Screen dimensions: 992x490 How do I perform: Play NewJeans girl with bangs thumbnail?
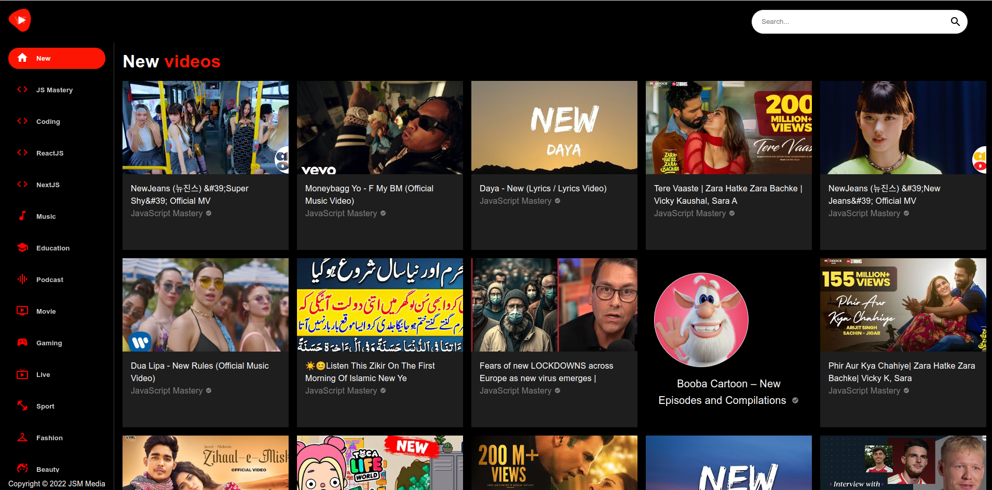tap(903, 128)
